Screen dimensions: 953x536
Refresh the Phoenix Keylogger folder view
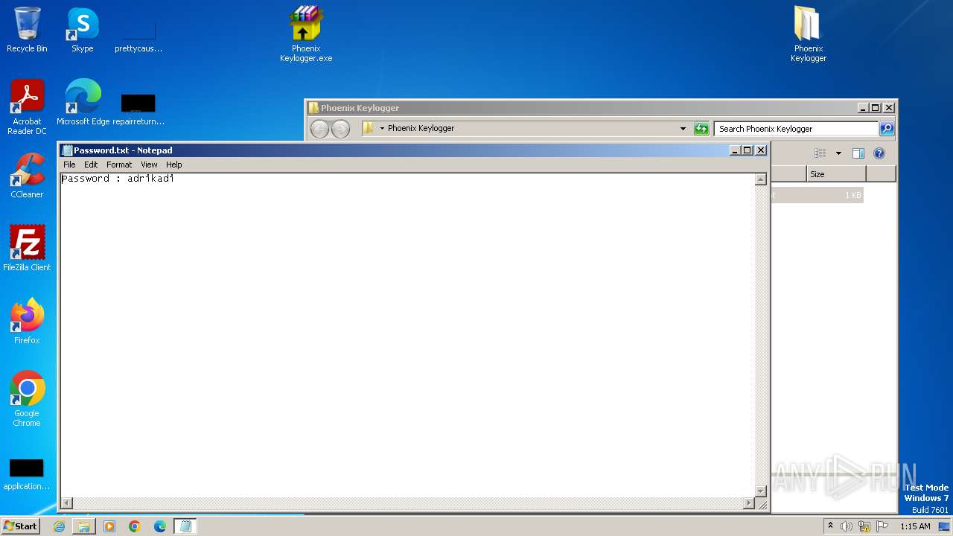click(701, 129)
